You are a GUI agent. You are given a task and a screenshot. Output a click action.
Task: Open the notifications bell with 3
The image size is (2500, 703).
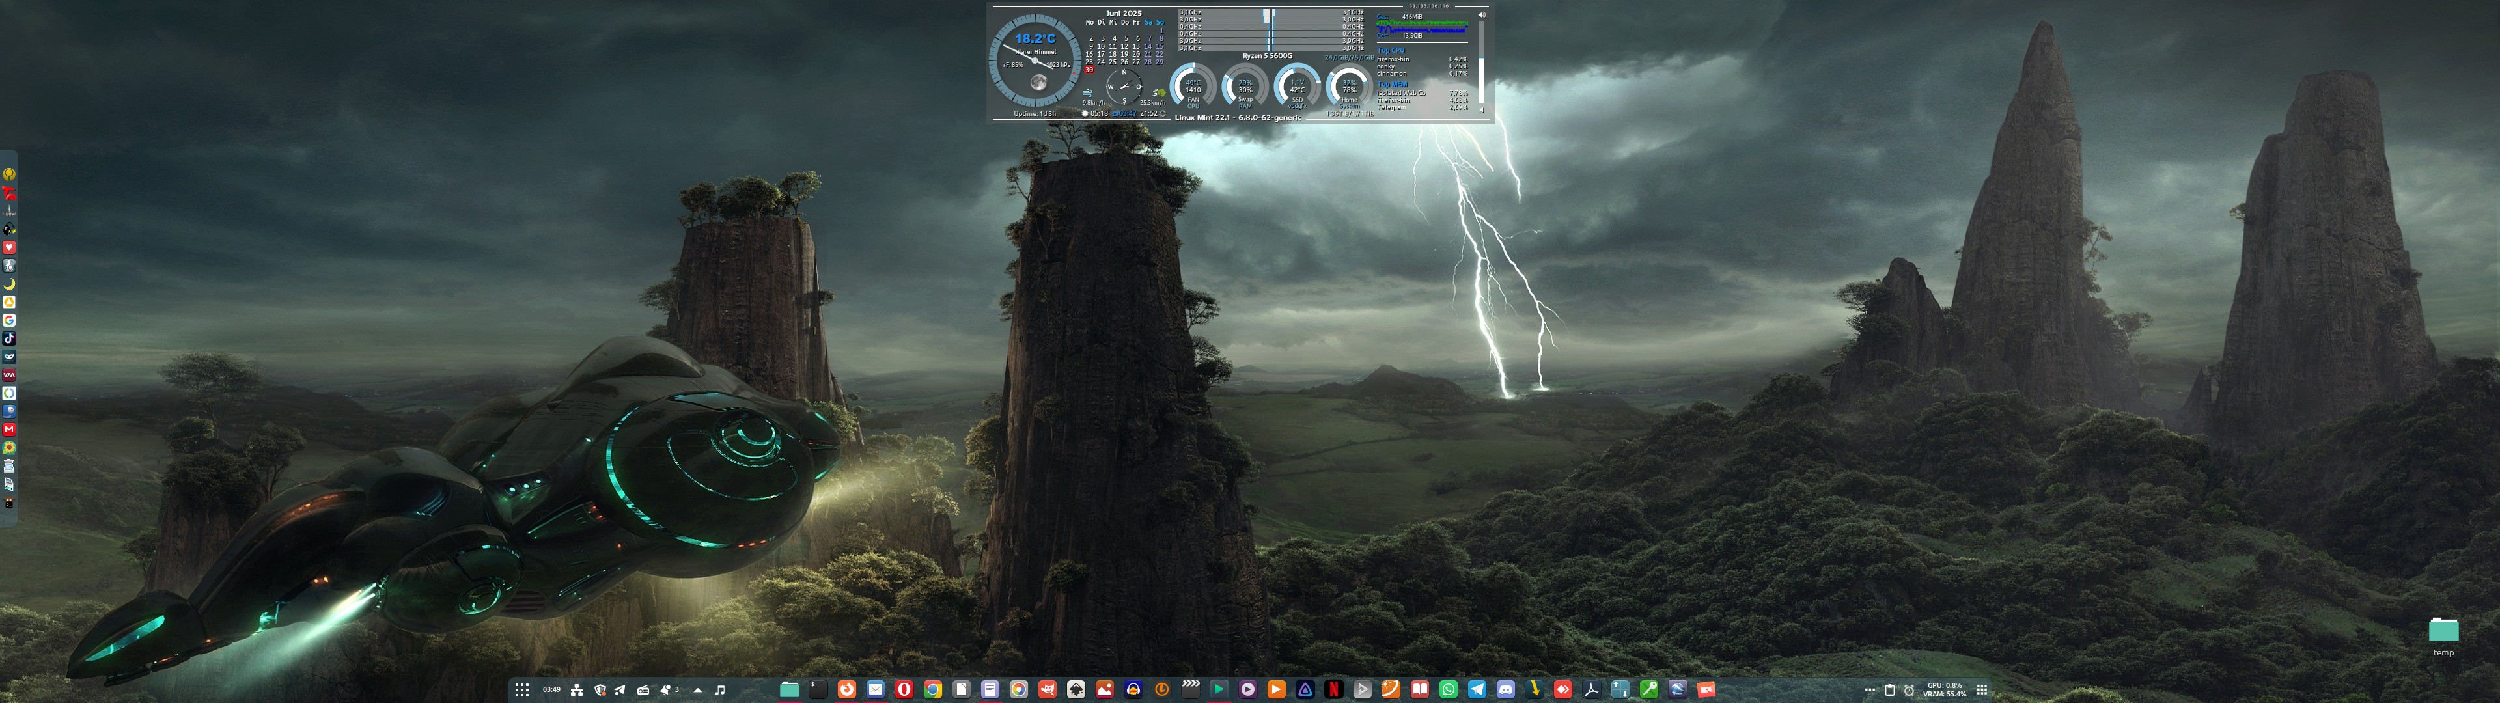click(669, 689)
